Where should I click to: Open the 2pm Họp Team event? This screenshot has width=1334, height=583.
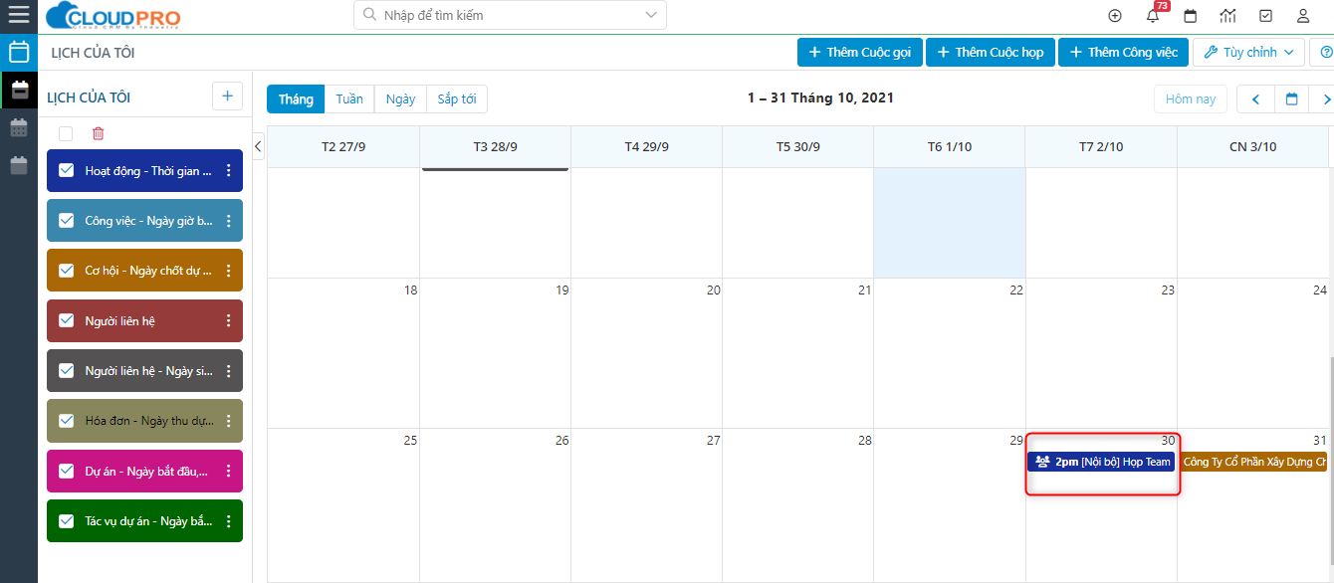(1101, 462)
